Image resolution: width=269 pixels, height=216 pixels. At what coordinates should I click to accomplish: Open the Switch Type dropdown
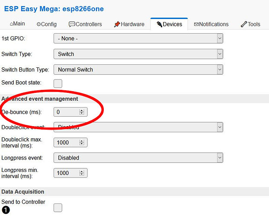click(138, 54)
